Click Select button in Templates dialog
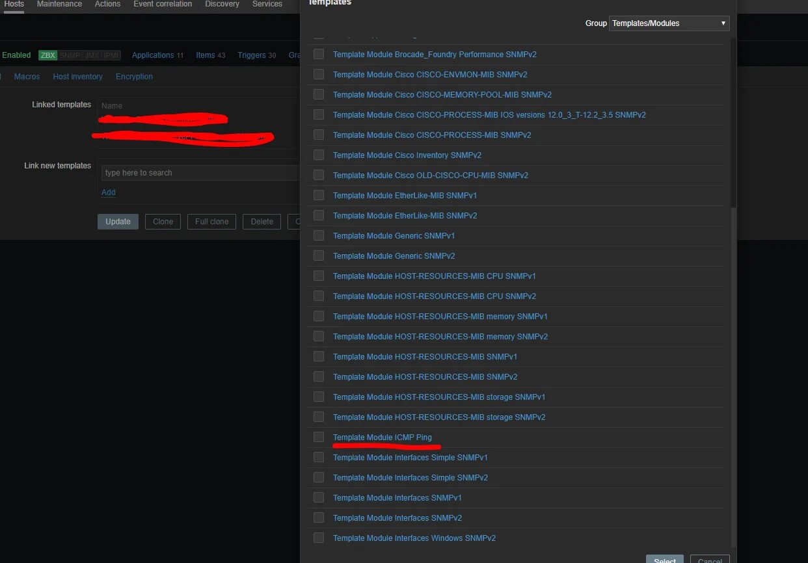Screen dimensions: 808x563 [665, 559]
